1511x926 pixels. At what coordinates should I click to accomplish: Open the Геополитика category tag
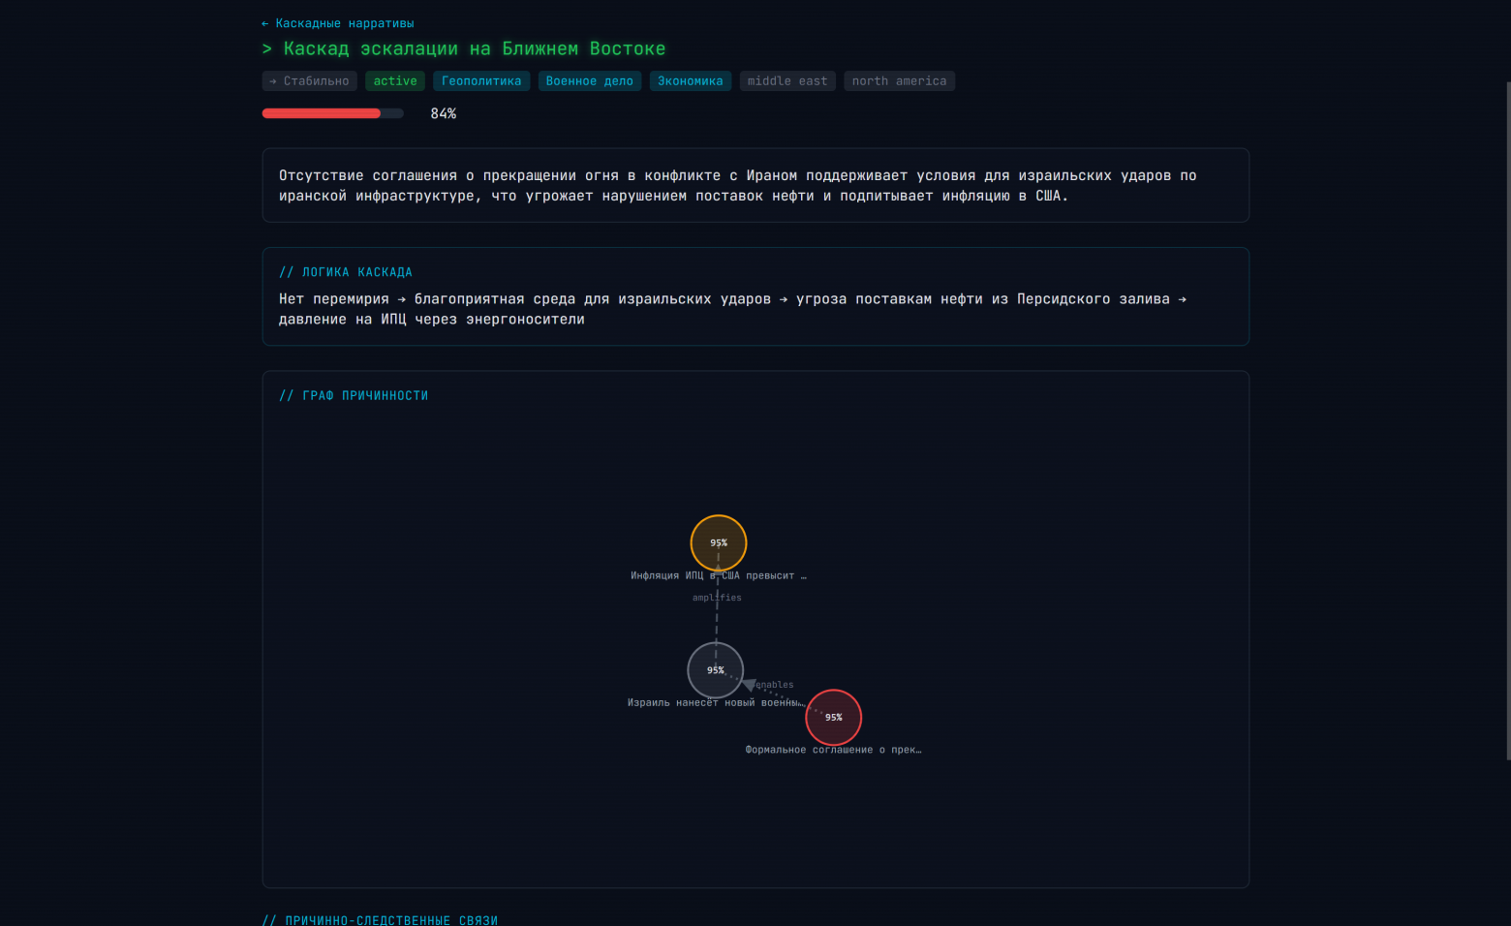pos(481,81)
